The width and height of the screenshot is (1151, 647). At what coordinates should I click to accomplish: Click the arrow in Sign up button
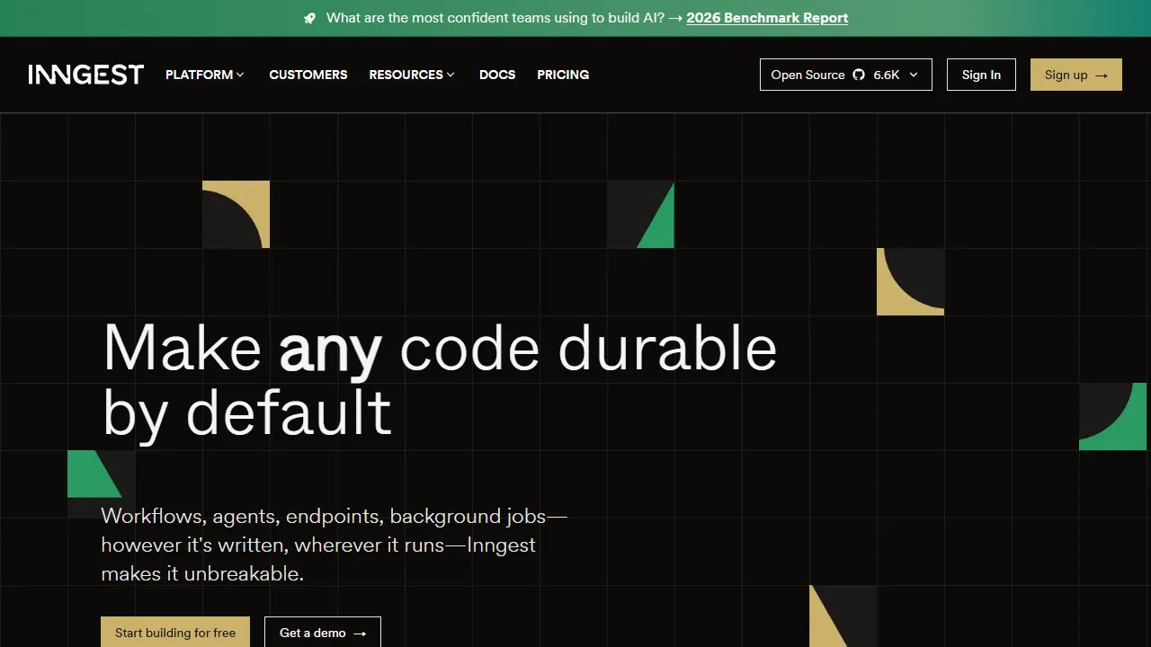tap(1102, 75)
